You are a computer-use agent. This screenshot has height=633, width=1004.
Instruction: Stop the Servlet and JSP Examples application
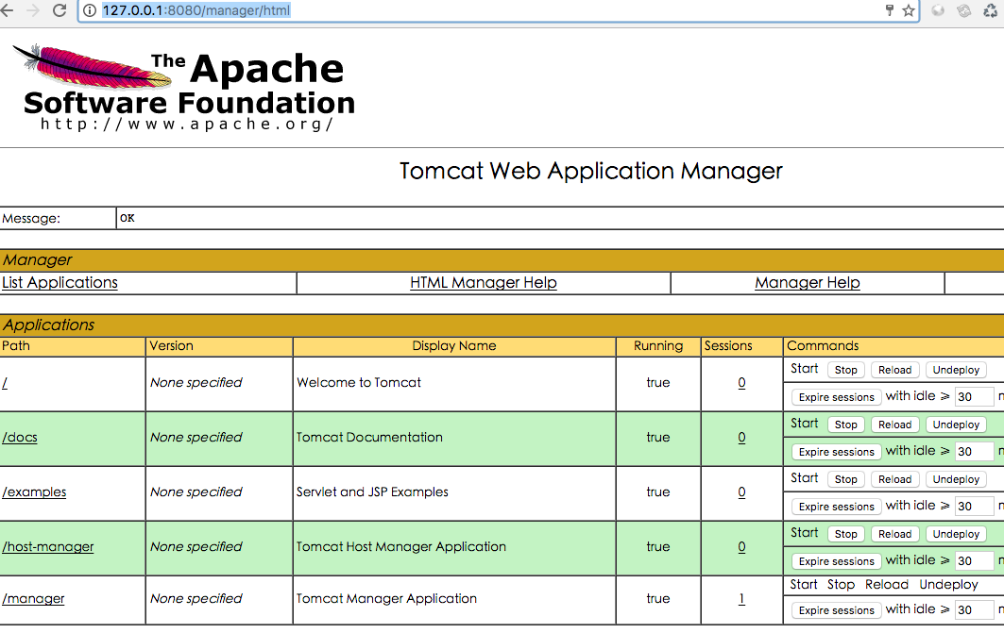(846, 479)
